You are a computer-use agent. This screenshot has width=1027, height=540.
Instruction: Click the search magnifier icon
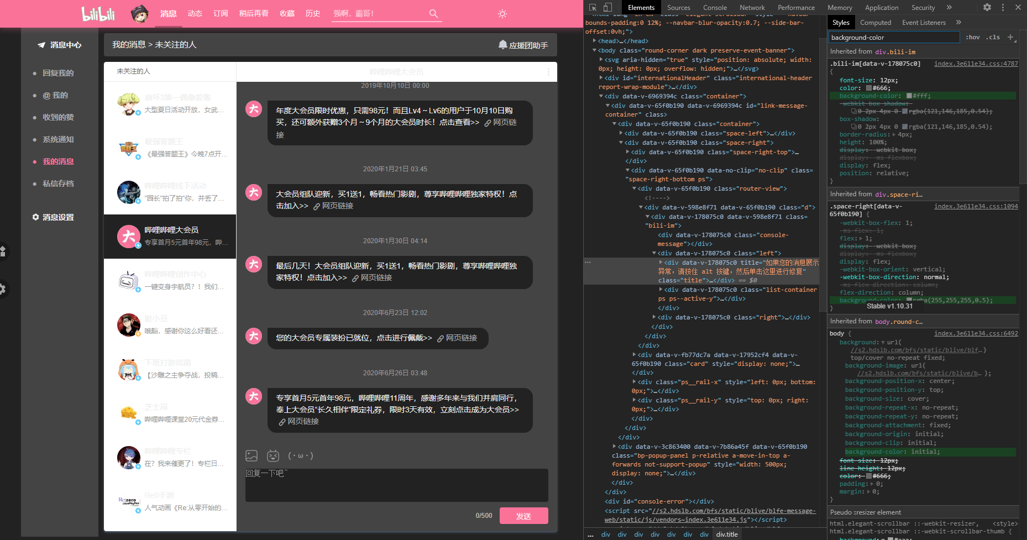(x=433, y=13)
